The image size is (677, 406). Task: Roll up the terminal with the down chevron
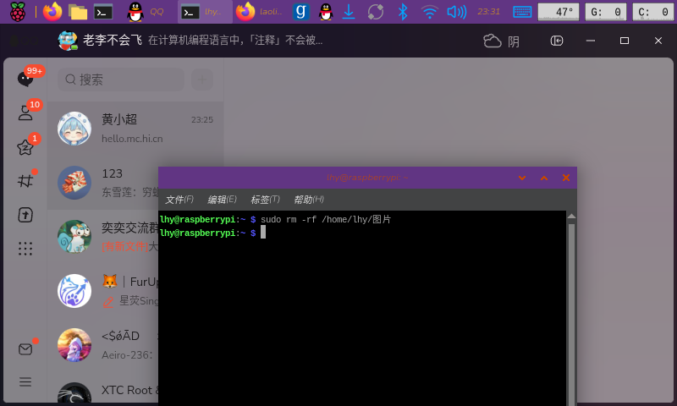coord(522,178)
